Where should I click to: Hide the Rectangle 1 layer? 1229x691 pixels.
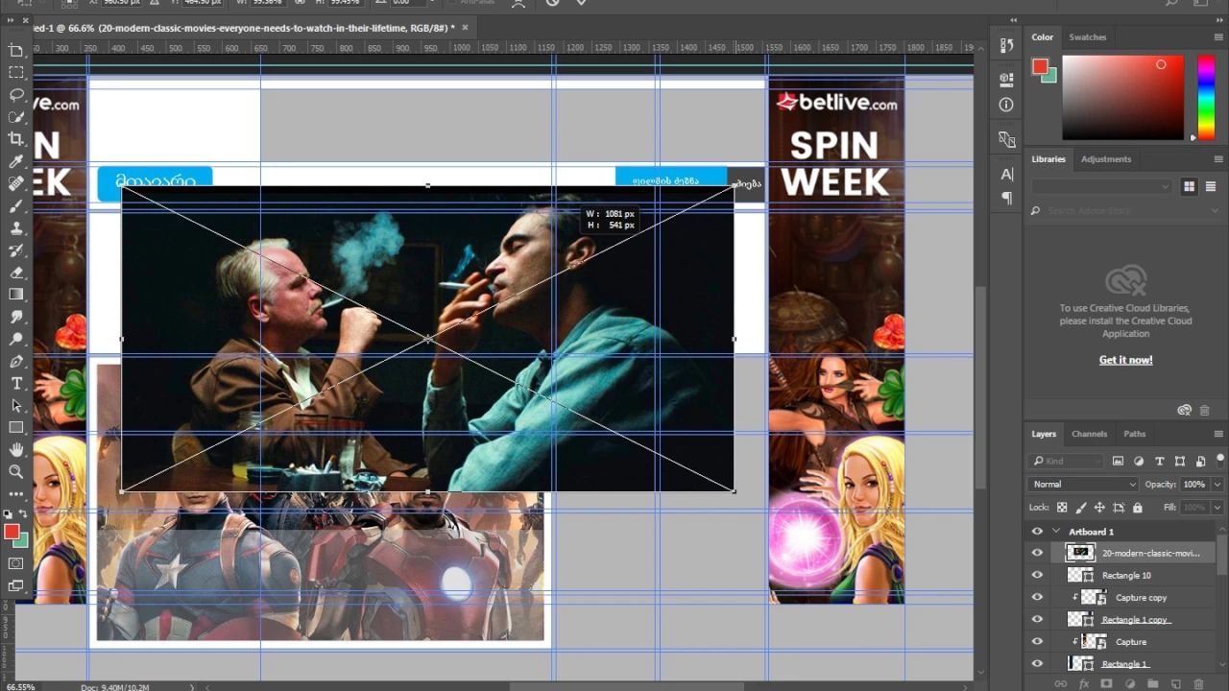point(1037,663)
